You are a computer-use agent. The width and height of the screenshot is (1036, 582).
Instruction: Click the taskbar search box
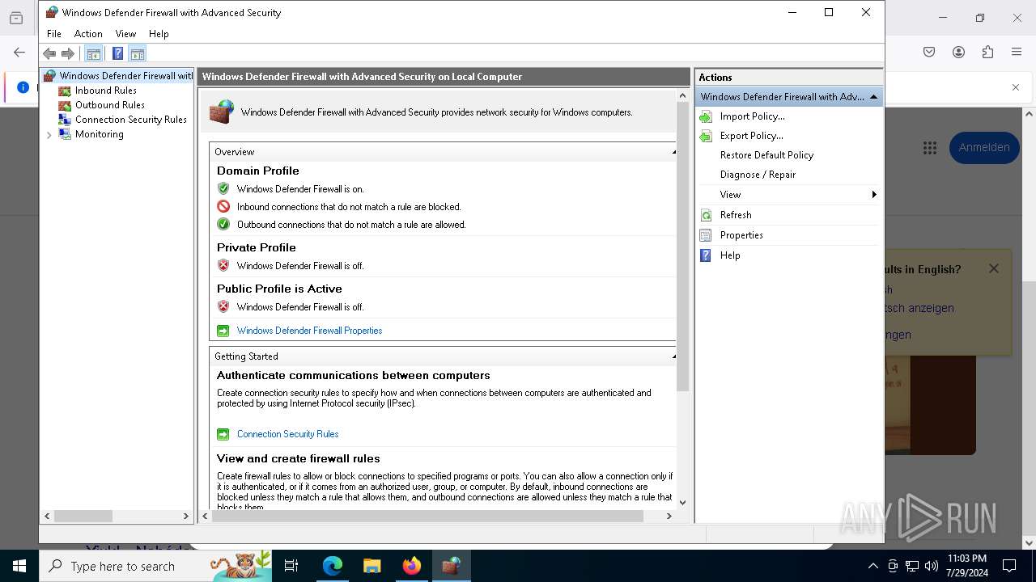pos(155,566)
